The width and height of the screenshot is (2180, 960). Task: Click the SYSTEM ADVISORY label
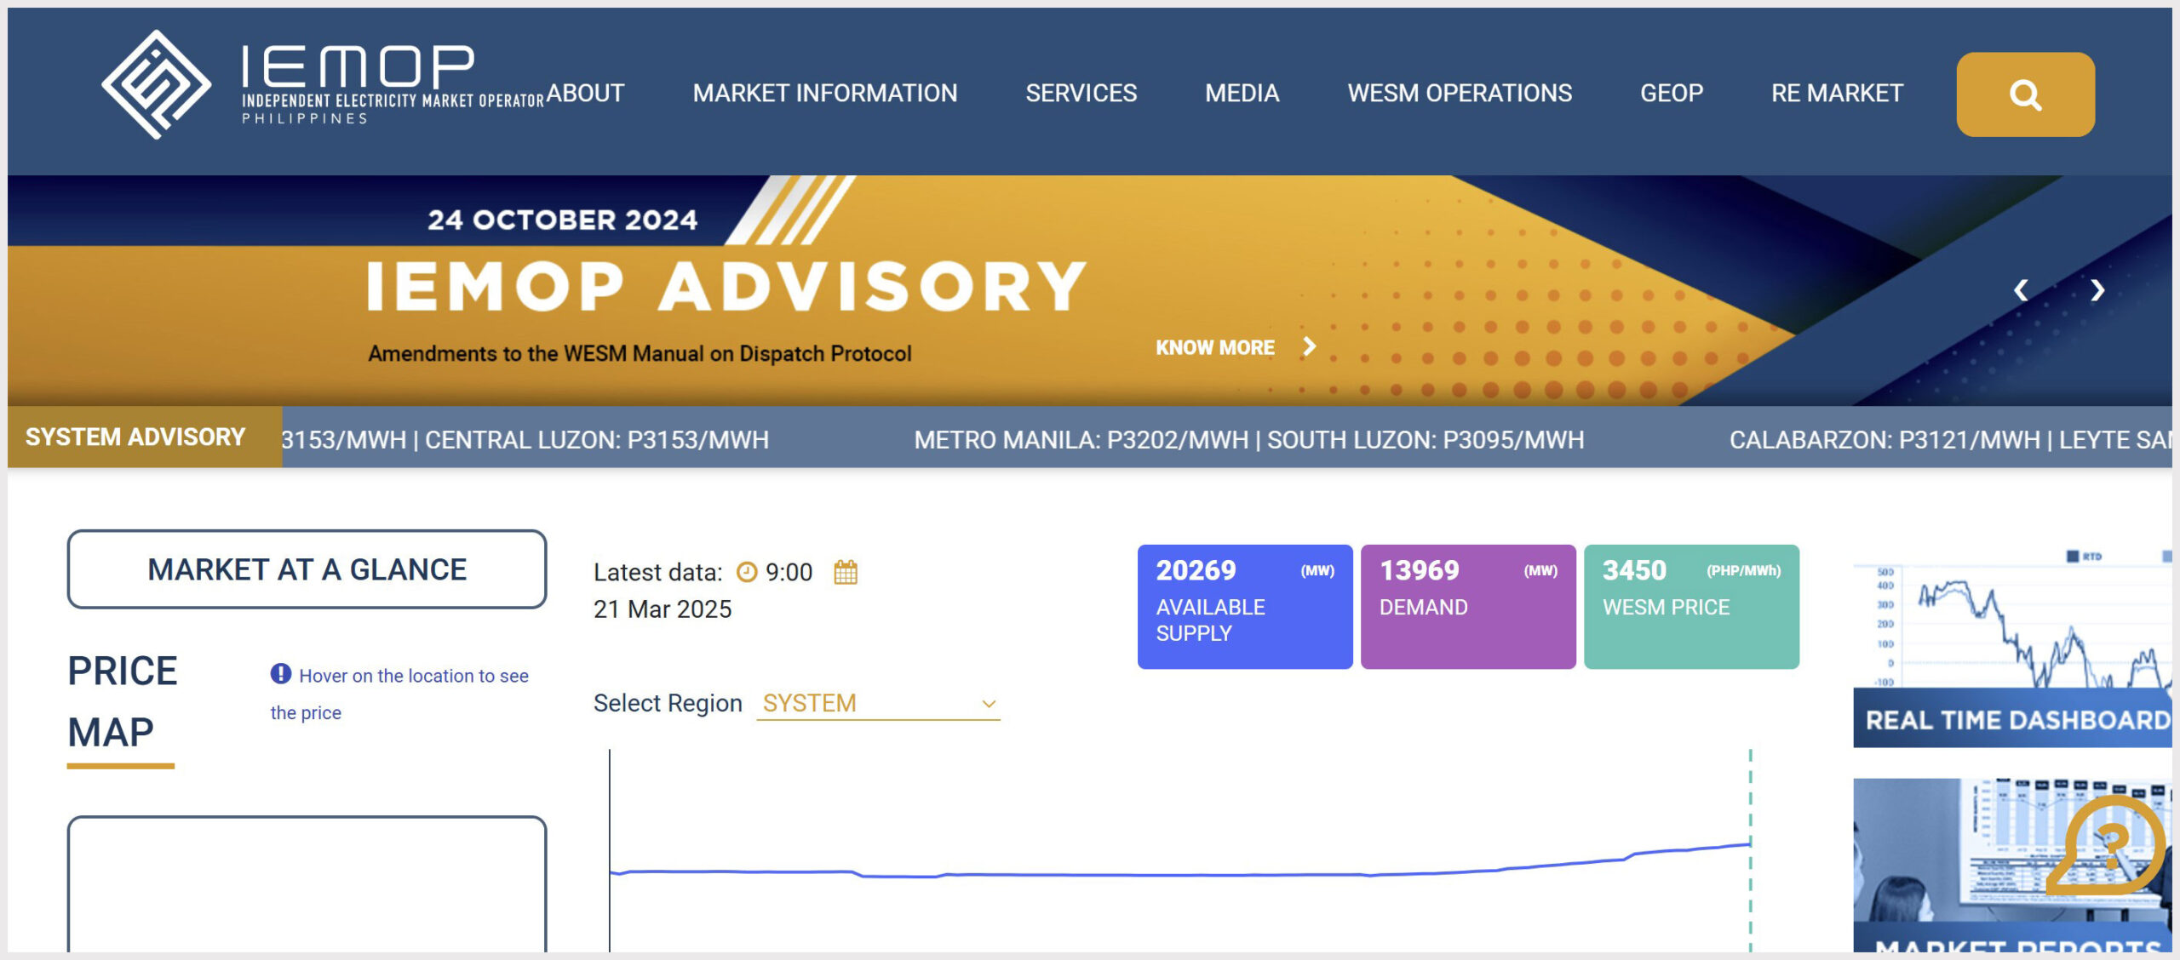(135, 437)
